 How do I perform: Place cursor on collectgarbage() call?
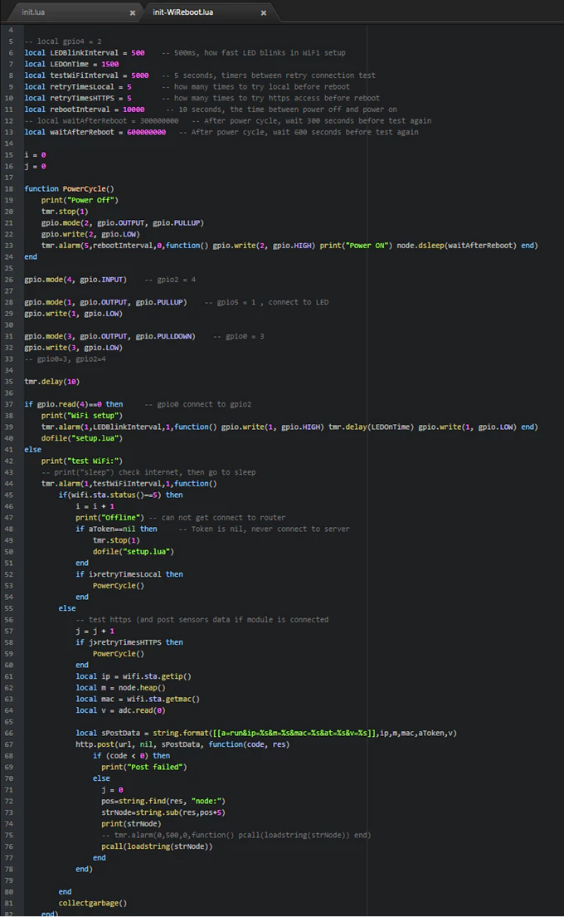pos(92,903)
